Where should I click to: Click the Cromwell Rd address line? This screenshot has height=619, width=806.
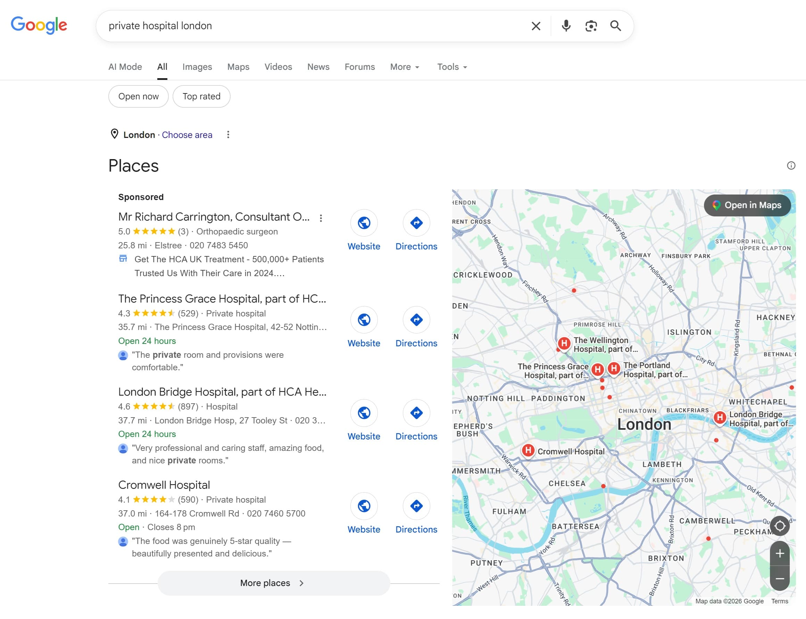211,514
